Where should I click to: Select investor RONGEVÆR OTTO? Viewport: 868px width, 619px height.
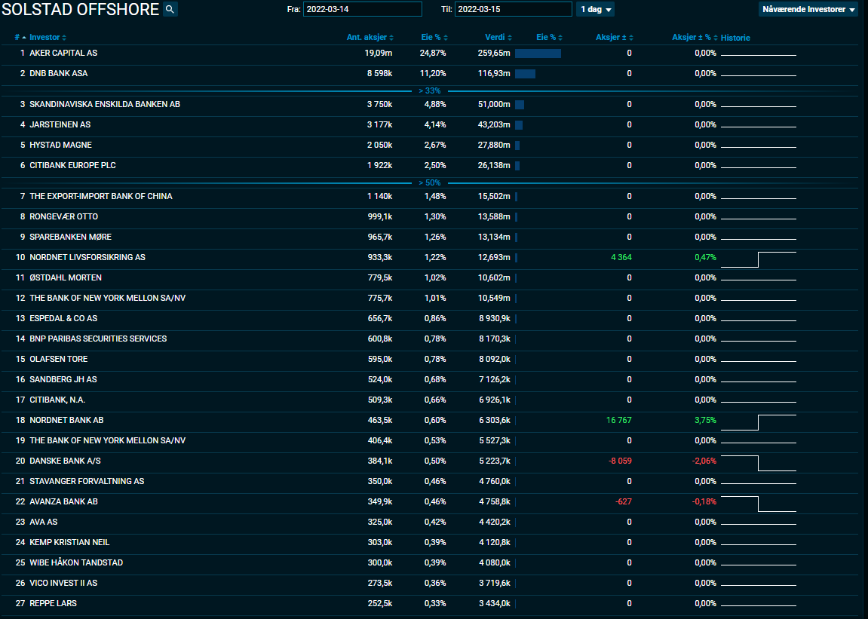pyautogui.click(x=63, y=217)
